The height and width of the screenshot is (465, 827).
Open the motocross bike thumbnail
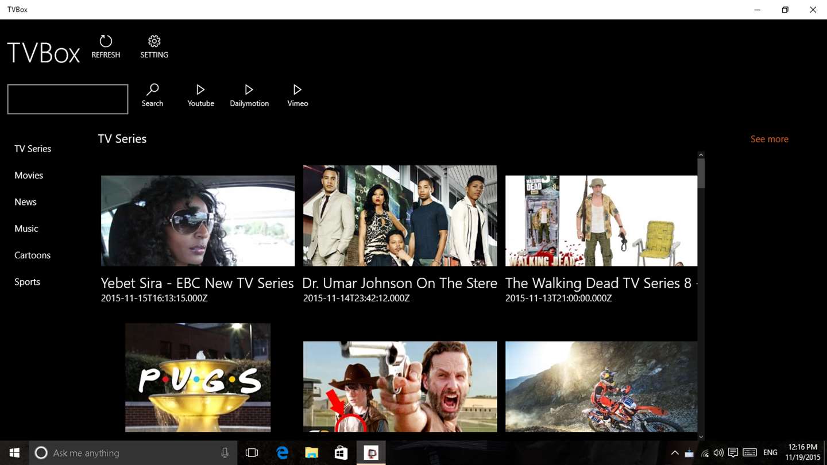[x=601, y=386]
